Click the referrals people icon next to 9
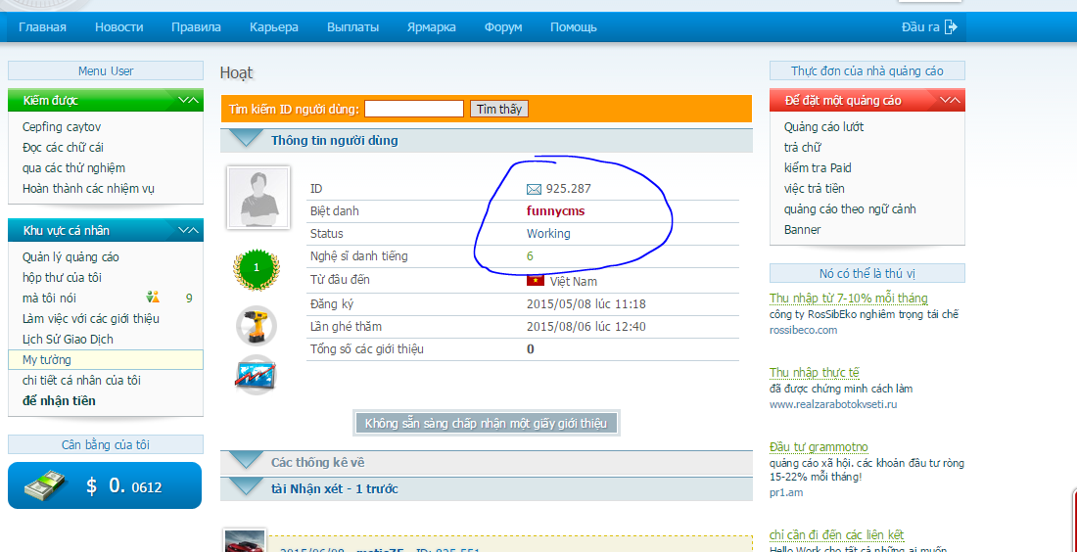The height and width of the screenshot is (552, 1077). coord(153,298)
